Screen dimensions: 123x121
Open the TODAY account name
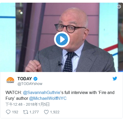pyautogui.click(x=25, y=79)
